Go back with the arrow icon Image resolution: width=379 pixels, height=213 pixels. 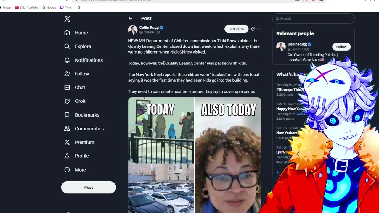coord(130,18)
